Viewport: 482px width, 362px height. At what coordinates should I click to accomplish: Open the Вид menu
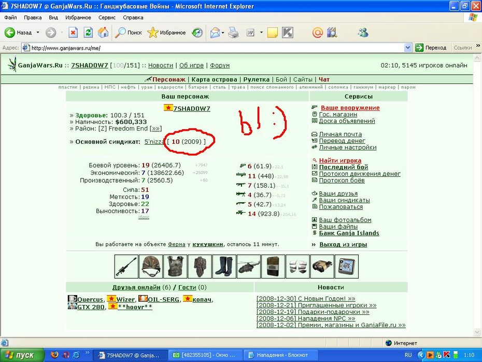[53, 18]
